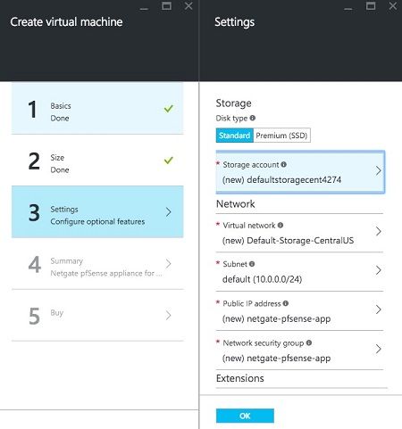This screenshot has width=402, height=429.
Task: Maximize the Settings blade
Action: pos(371,6)
